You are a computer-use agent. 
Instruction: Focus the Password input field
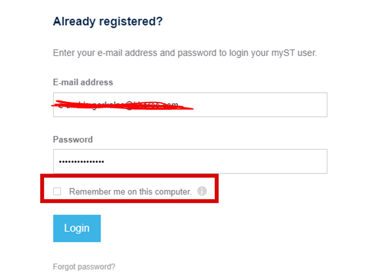[x=190, y=162]
